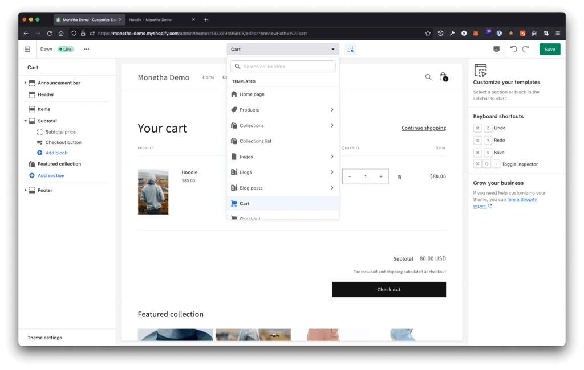Click the store search magnifier icon

[428, 77]
